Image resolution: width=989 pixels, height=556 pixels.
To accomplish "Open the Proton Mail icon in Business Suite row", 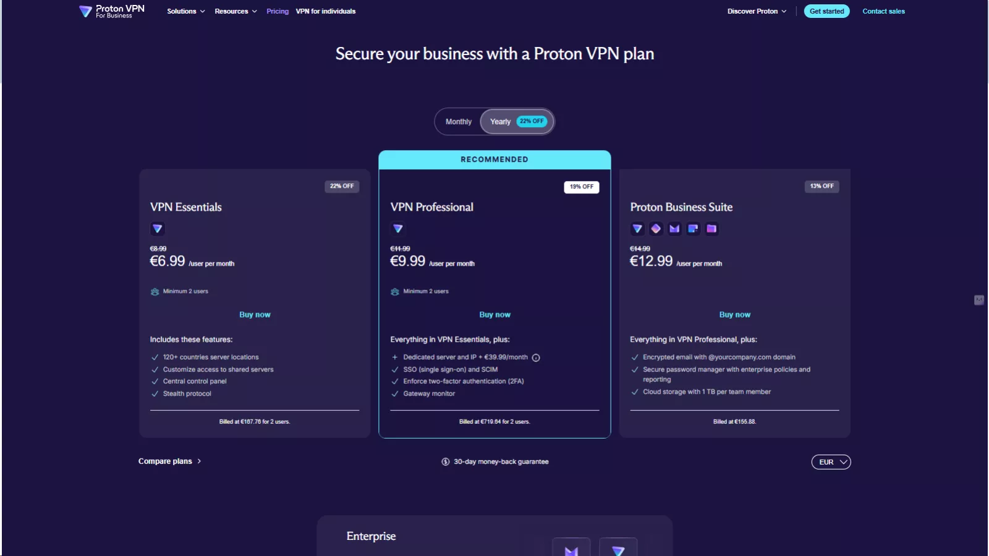I will 674,229.
